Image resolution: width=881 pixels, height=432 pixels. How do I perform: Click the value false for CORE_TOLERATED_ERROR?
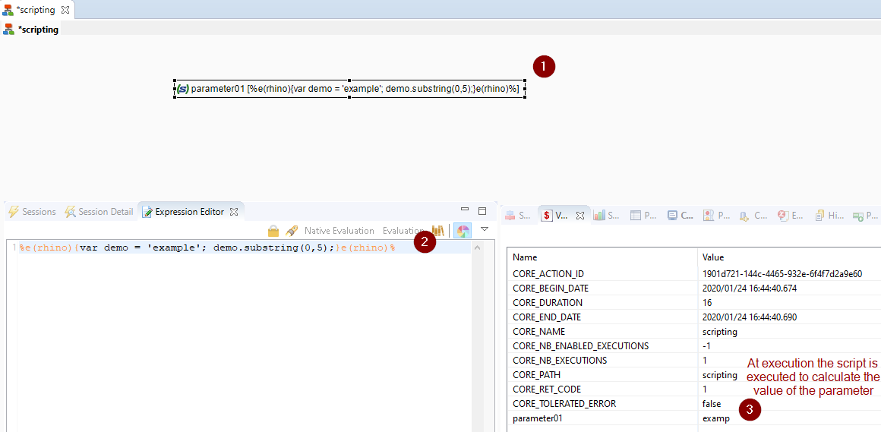712,404
